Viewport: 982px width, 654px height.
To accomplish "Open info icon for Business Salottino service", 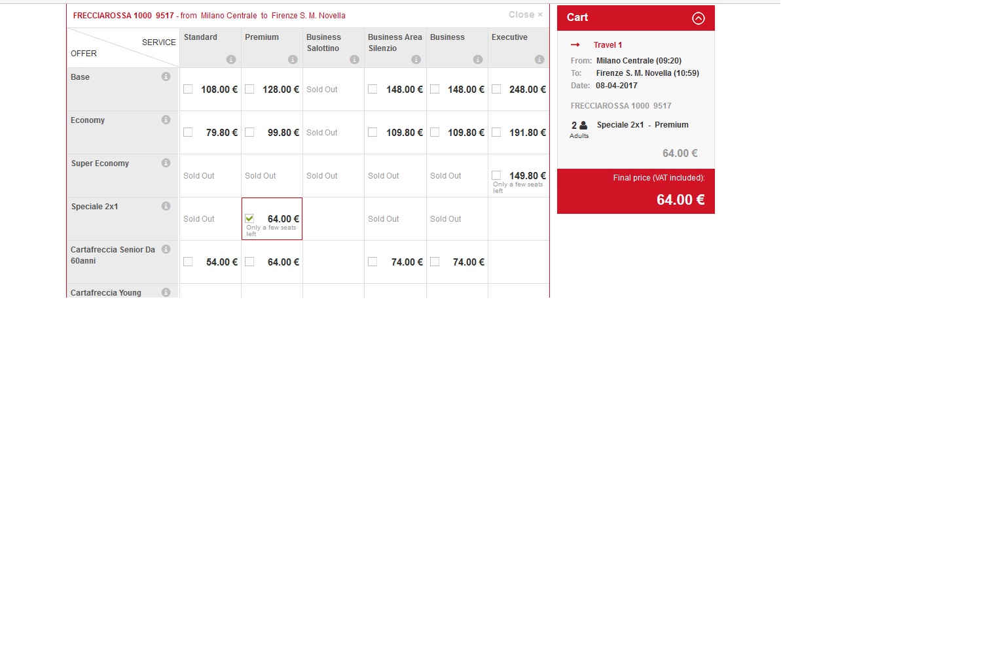I will [354, 60].
